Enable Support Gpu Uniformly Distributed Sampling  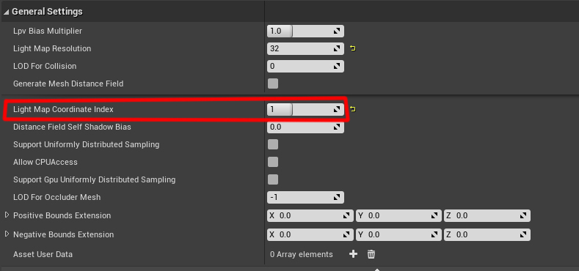[273, 179]
